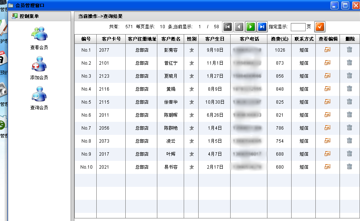This screenshot has height=221, width=360.
Task: Delete member No.4 黄娟
Action: point(350,89)
